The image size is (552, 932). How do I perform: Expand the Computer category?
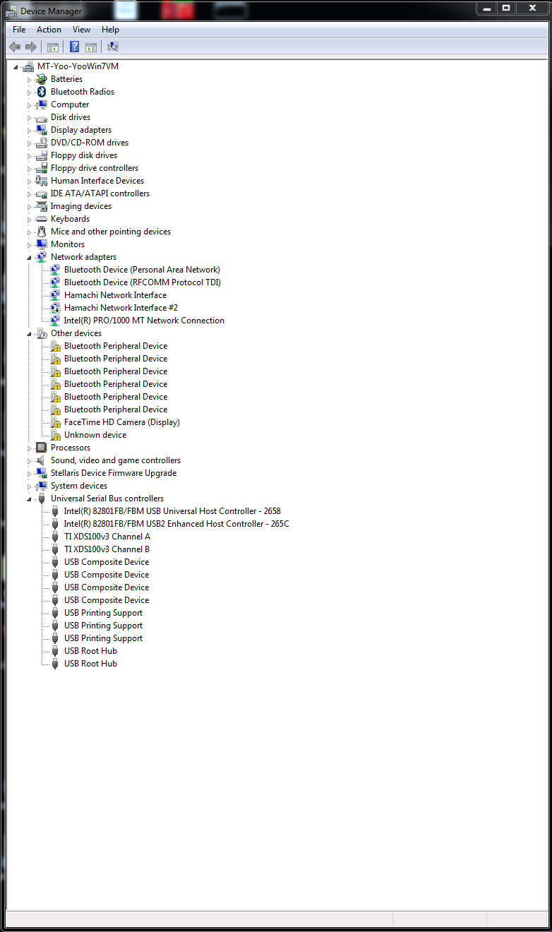point(30,104)
